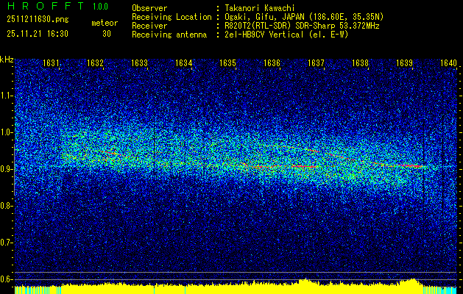Click the kHz axis unit label
463x294 pixels.
point(7,60)
